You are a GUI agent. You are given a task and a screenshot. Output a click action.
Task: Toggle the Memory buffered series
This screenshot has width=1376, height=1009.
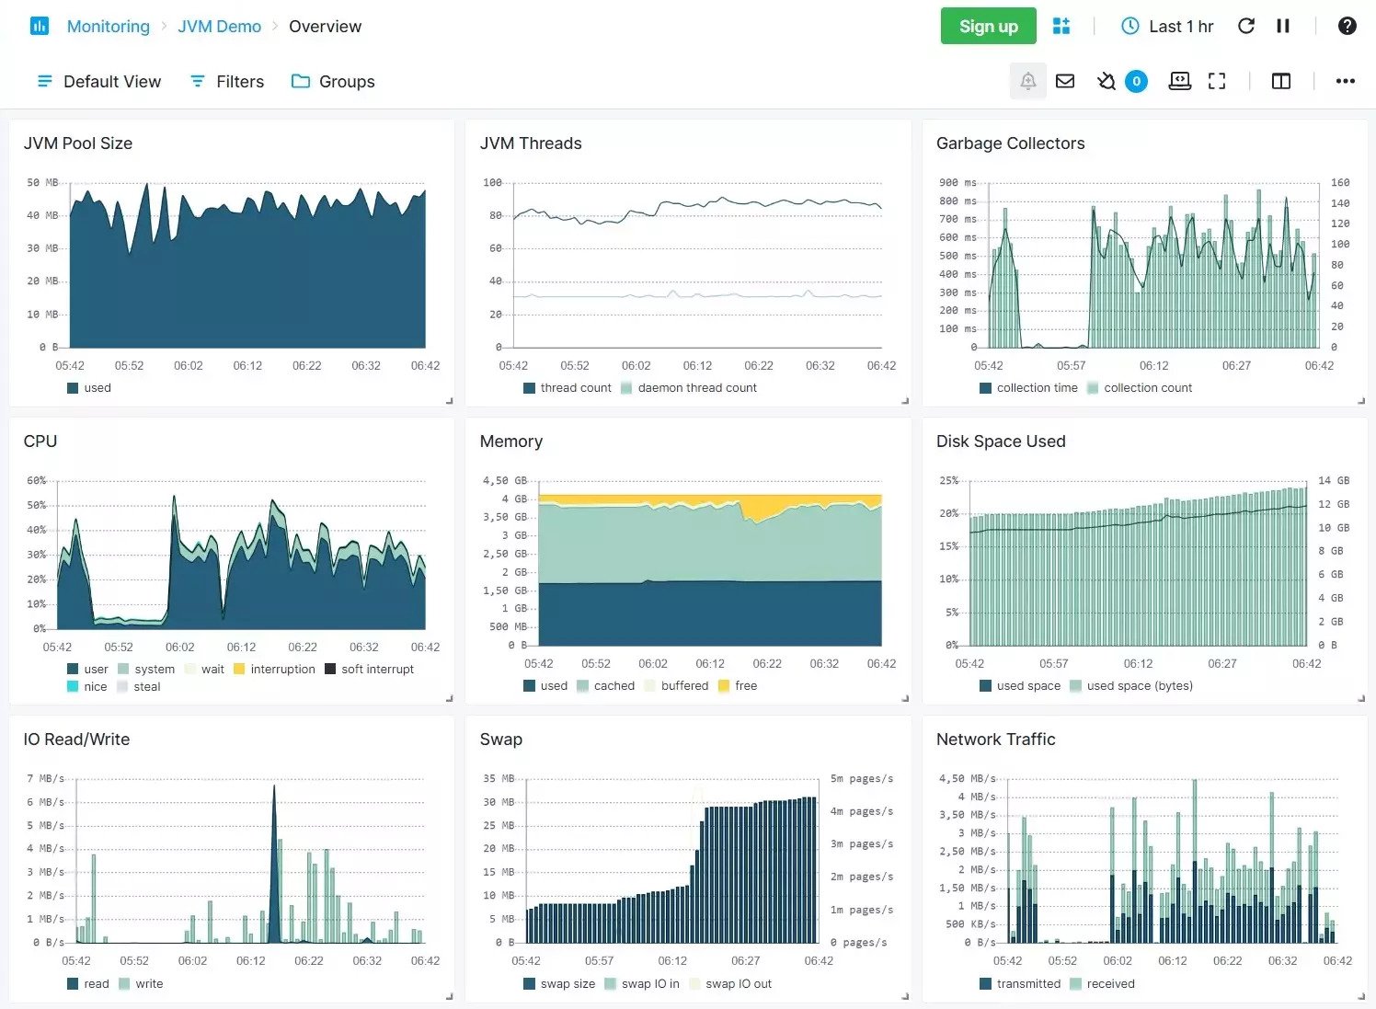[x=677, y=686]
